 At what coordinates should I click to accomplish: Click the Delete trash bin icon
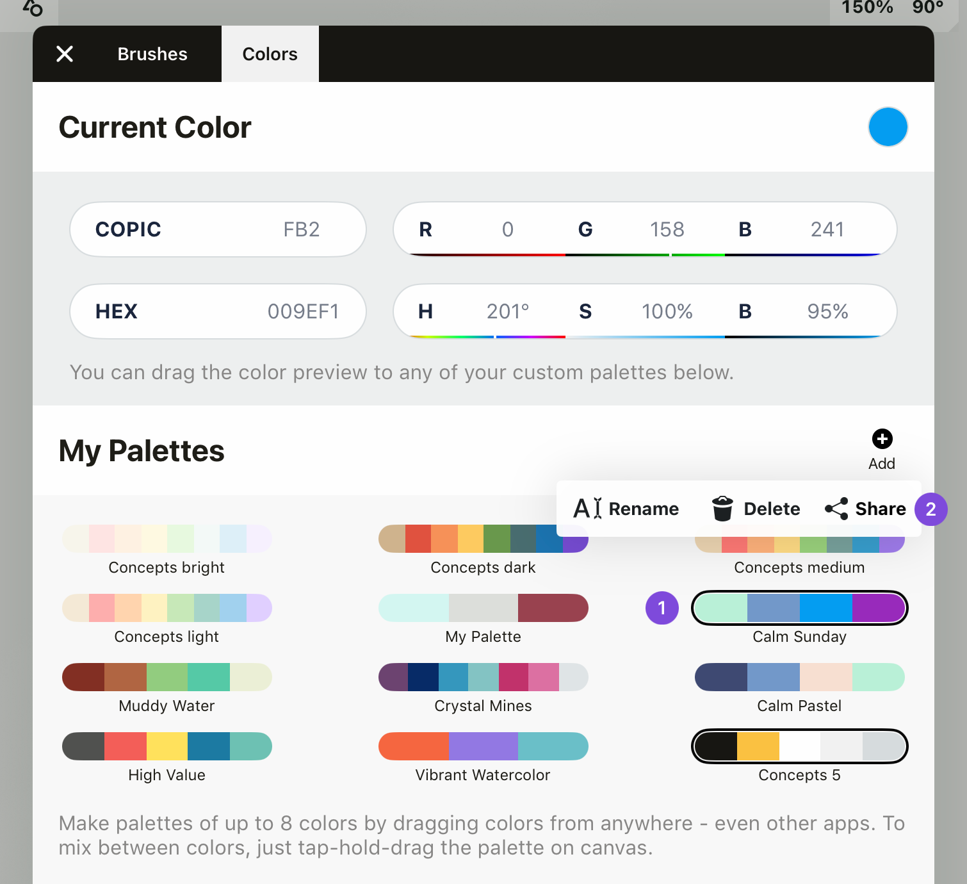point(722,509)
